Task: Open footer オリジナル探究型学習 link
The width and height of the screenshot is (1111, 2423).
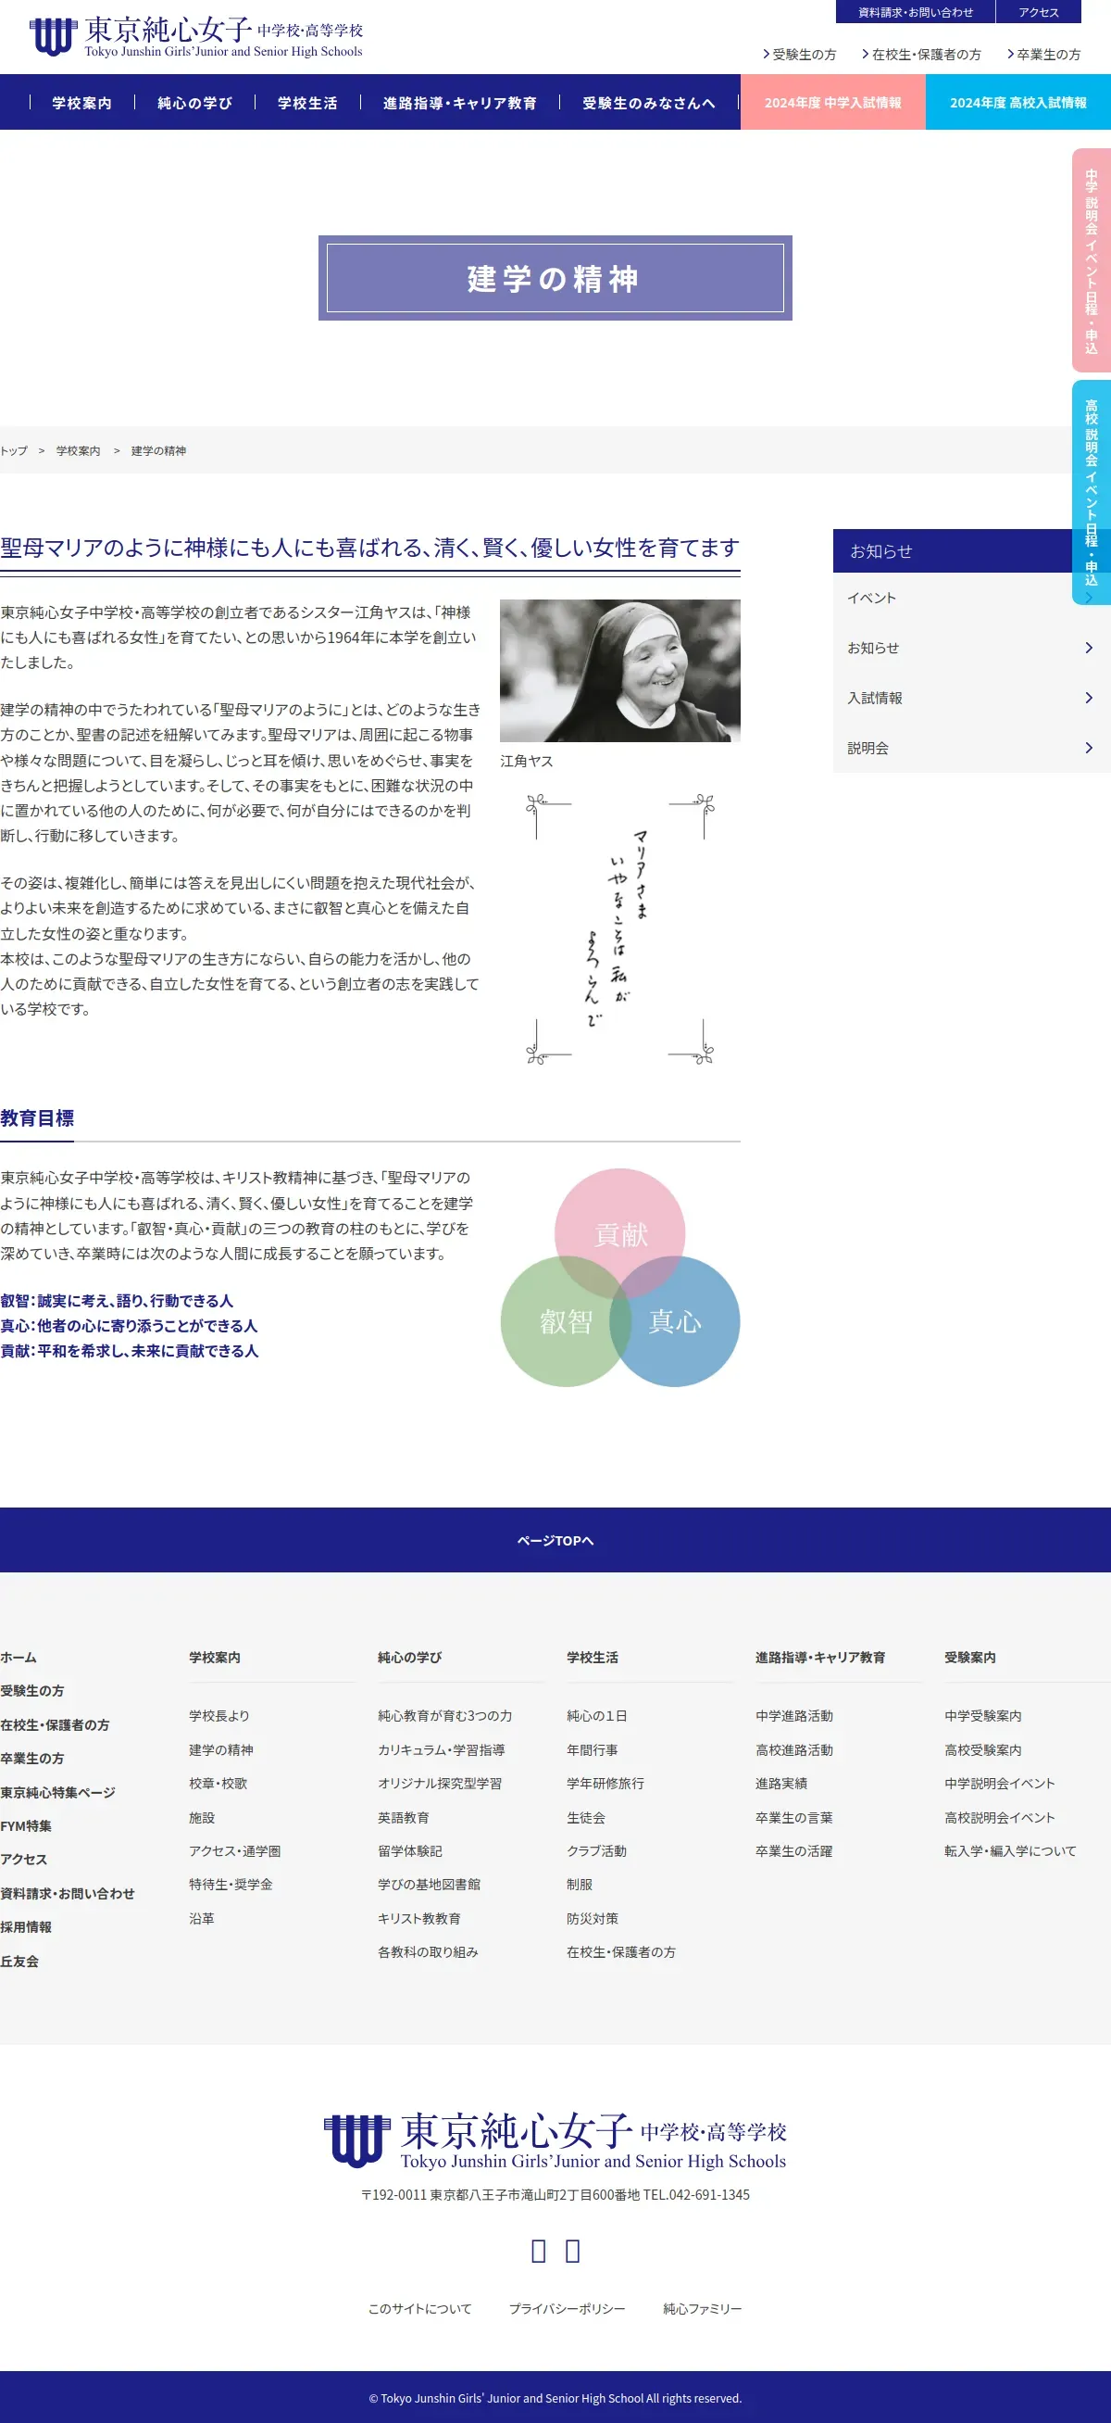Action: [440, 1784]
